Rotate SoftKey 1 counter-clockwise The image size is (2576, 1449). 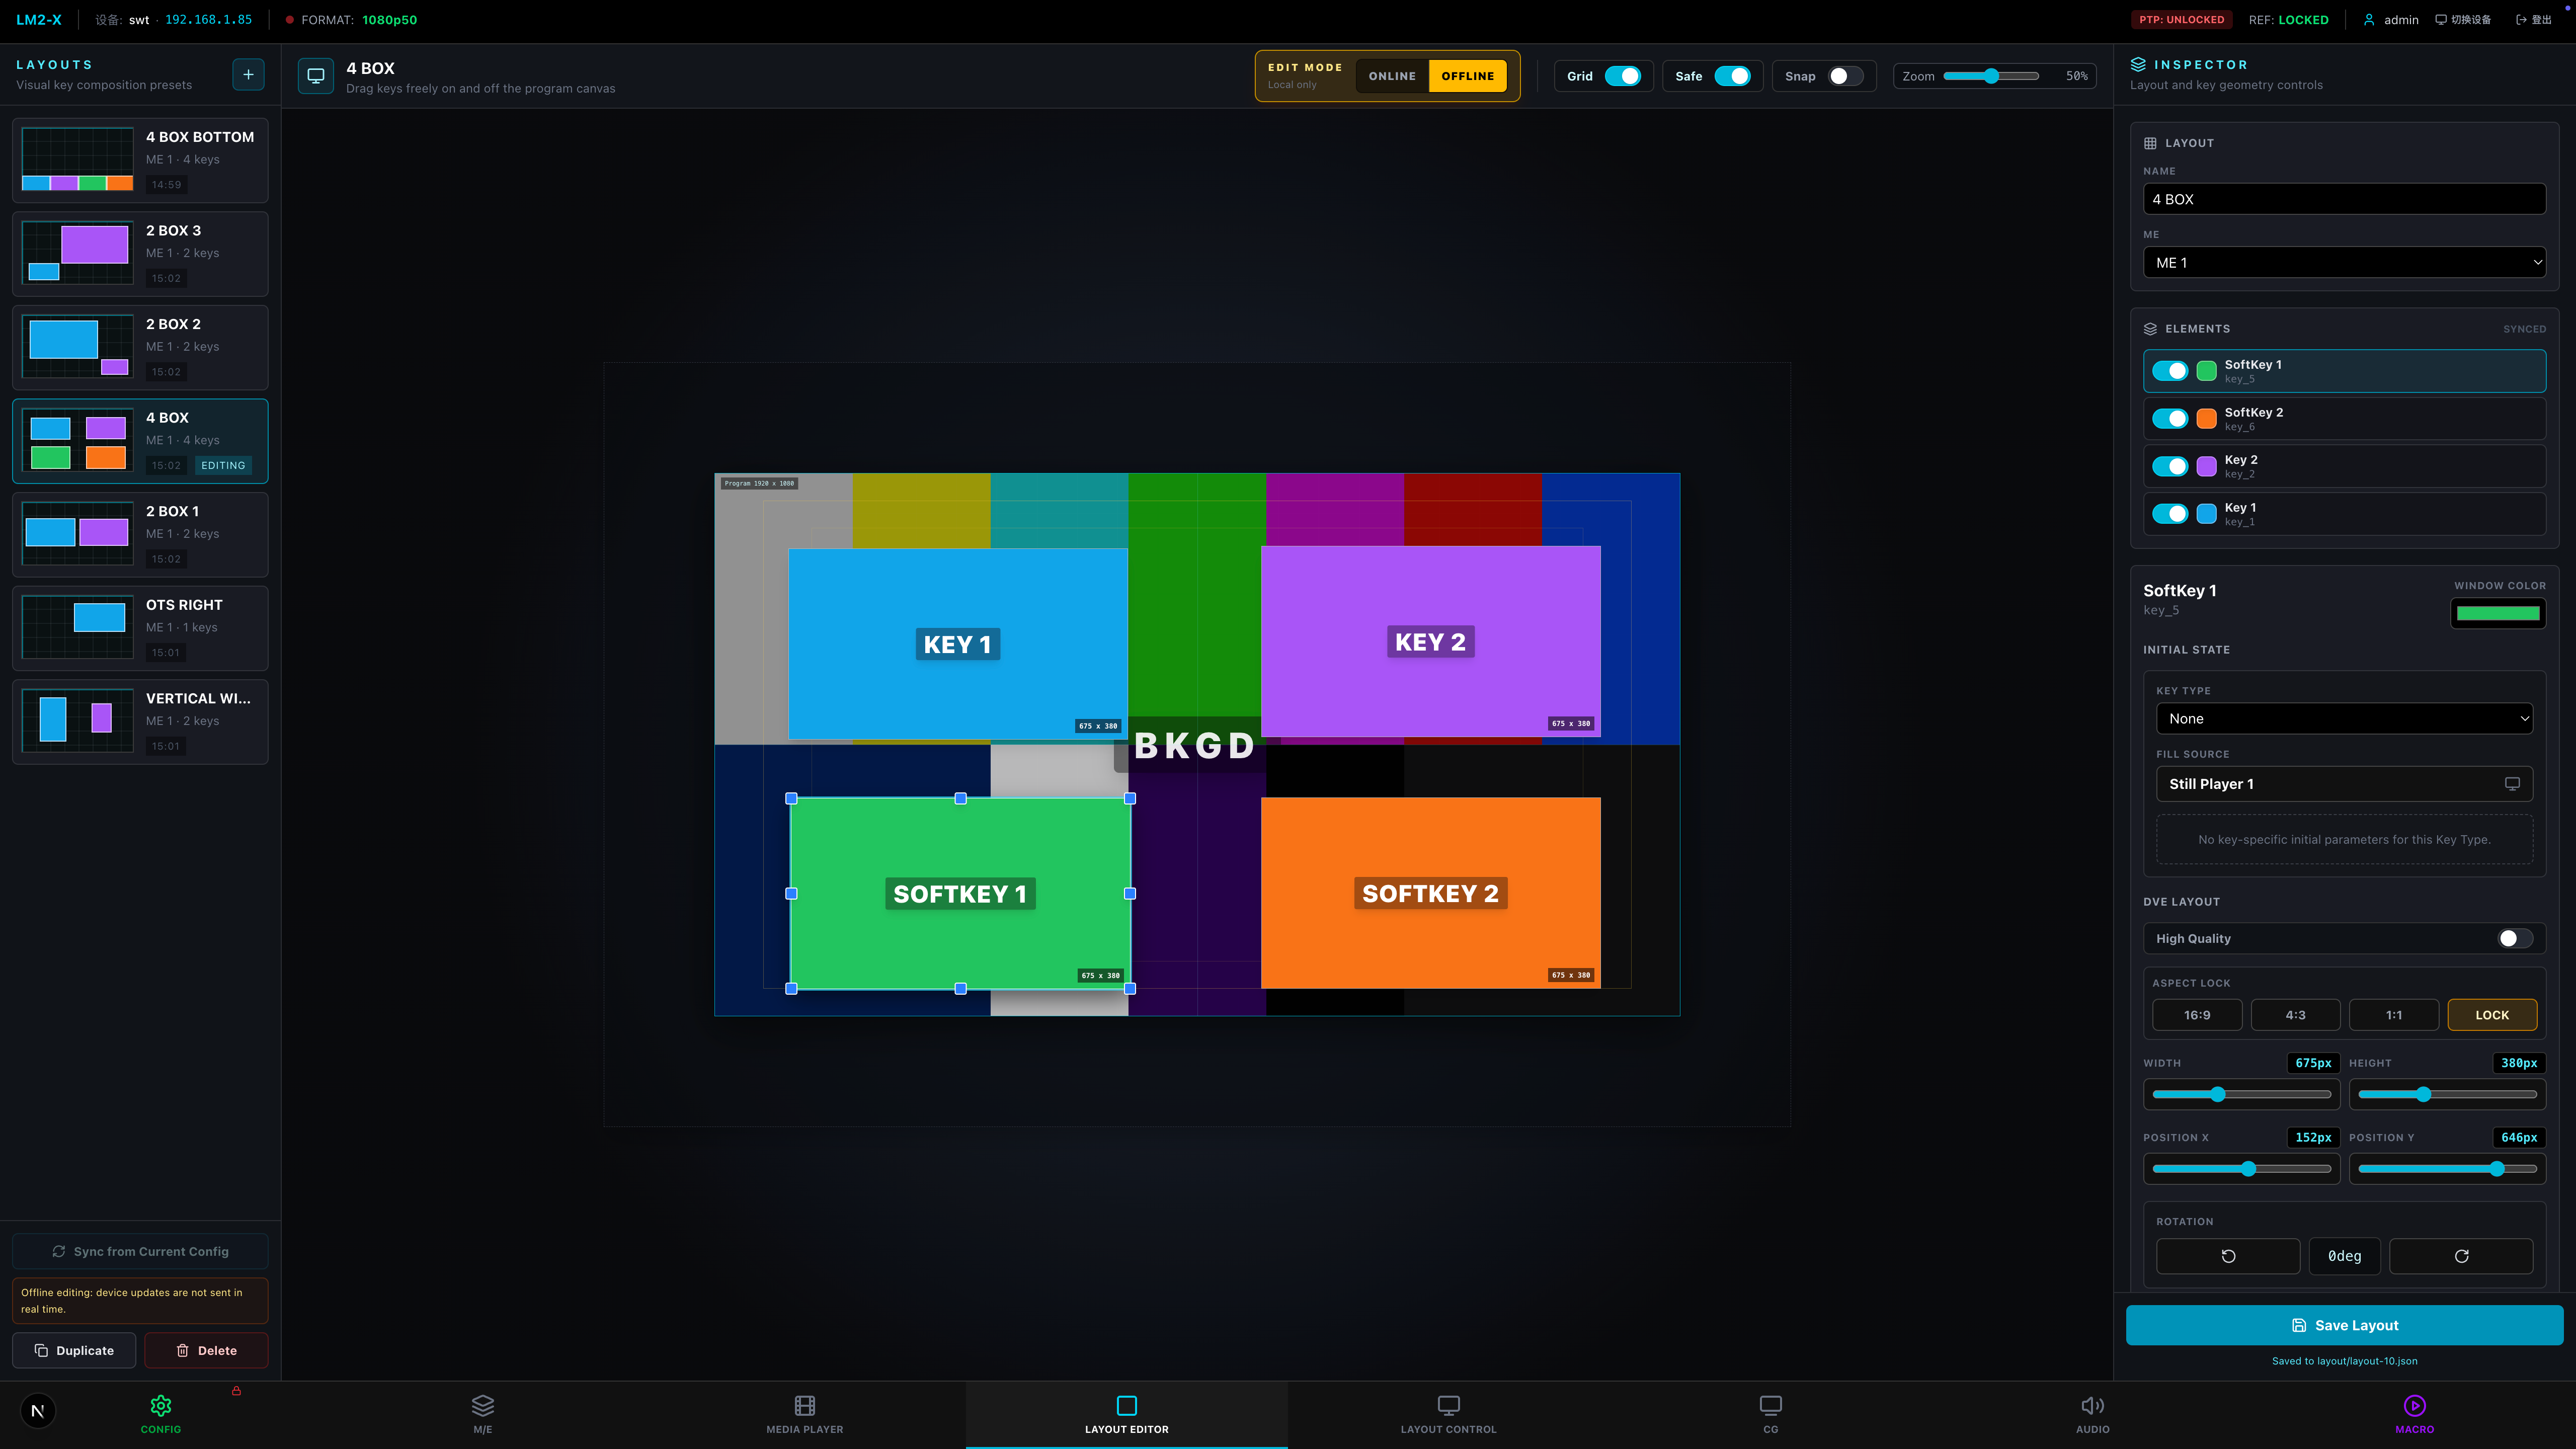[2228, 1256]
